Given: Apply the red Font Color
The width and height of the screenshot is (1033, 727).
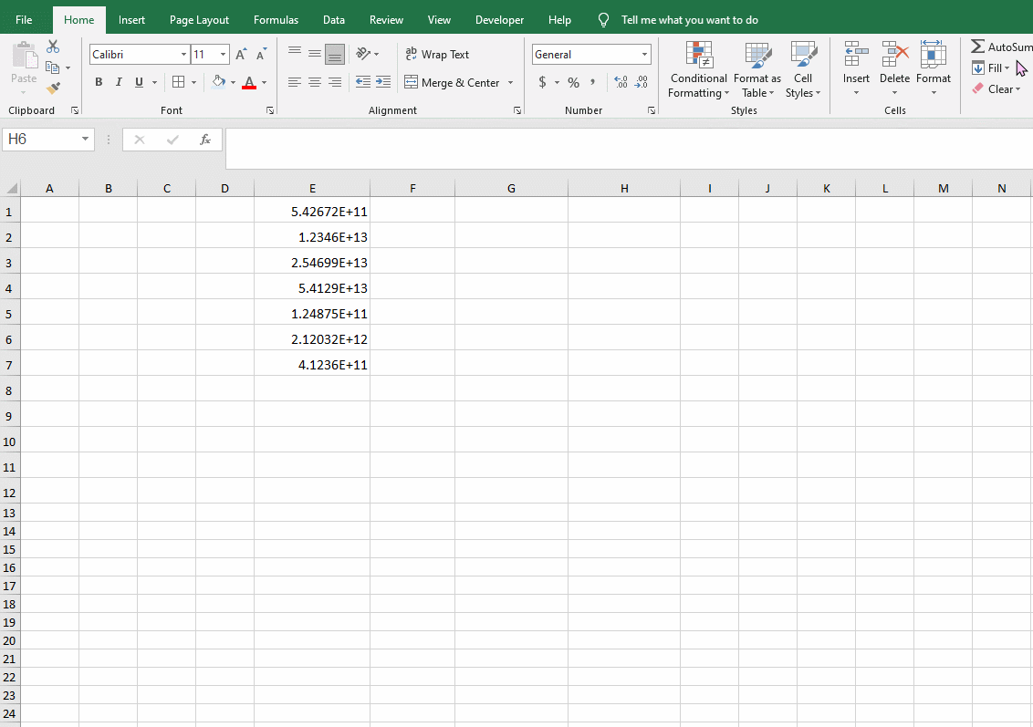Looking at the screenshot, I should [249, 82].
